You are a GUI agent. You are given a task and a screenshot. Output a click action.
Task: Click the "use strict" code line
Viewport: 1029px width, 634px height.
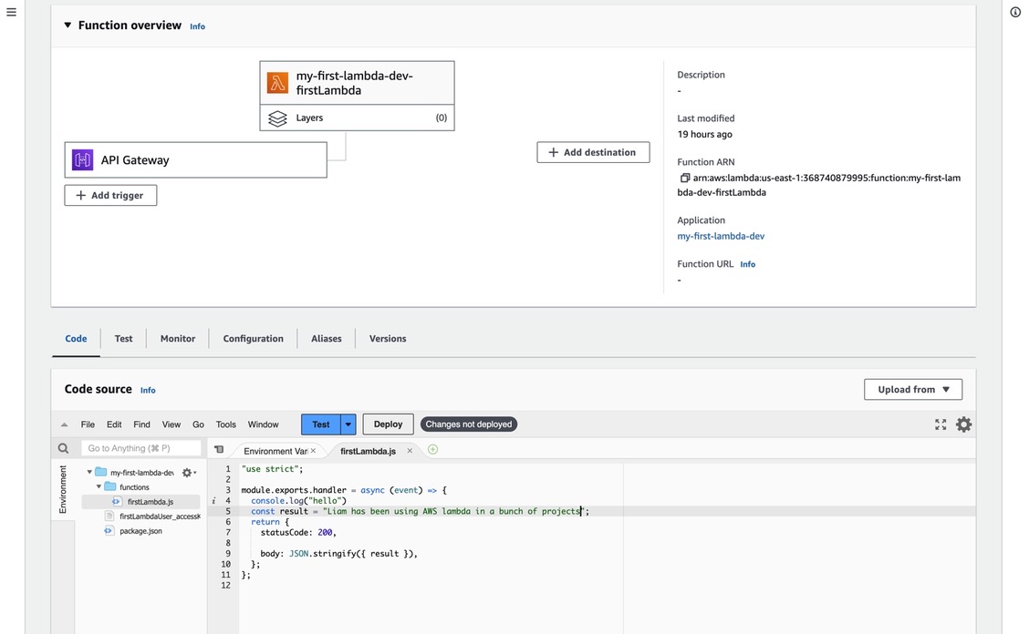point(273,469)
